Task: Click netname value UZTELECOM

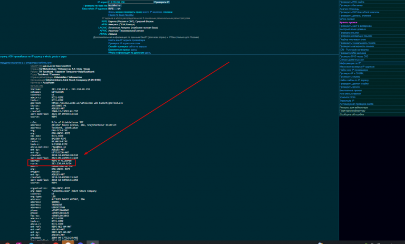Action: tap(57, 92)
